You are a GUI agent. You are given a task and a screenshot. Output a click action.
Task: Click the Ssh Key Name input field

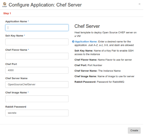(37, 42)
